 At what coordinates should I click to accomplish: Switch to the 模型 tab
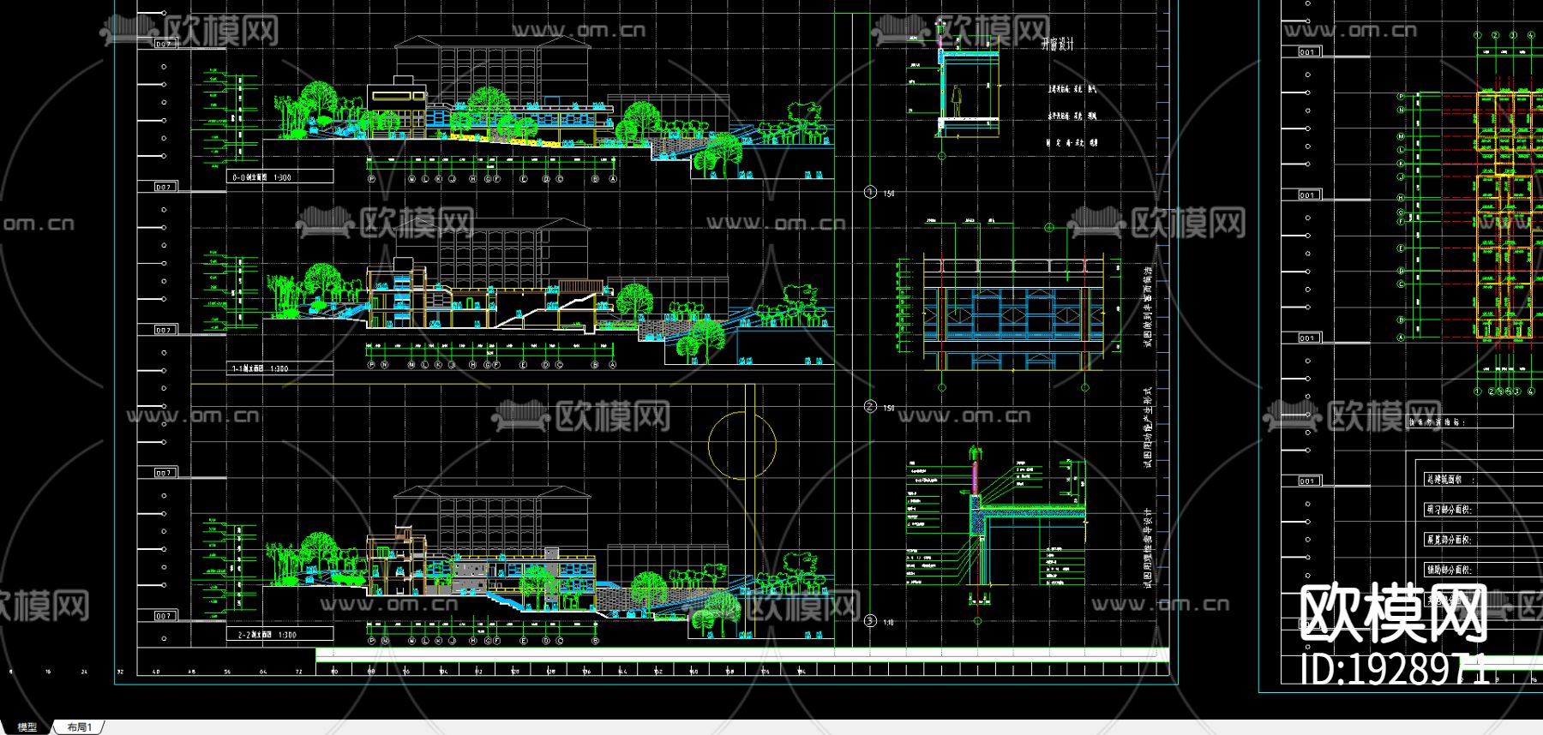click(27, 727)
